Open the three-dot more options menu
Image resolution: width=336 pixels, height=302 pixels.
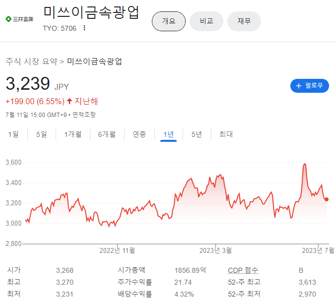pos(84,28)
